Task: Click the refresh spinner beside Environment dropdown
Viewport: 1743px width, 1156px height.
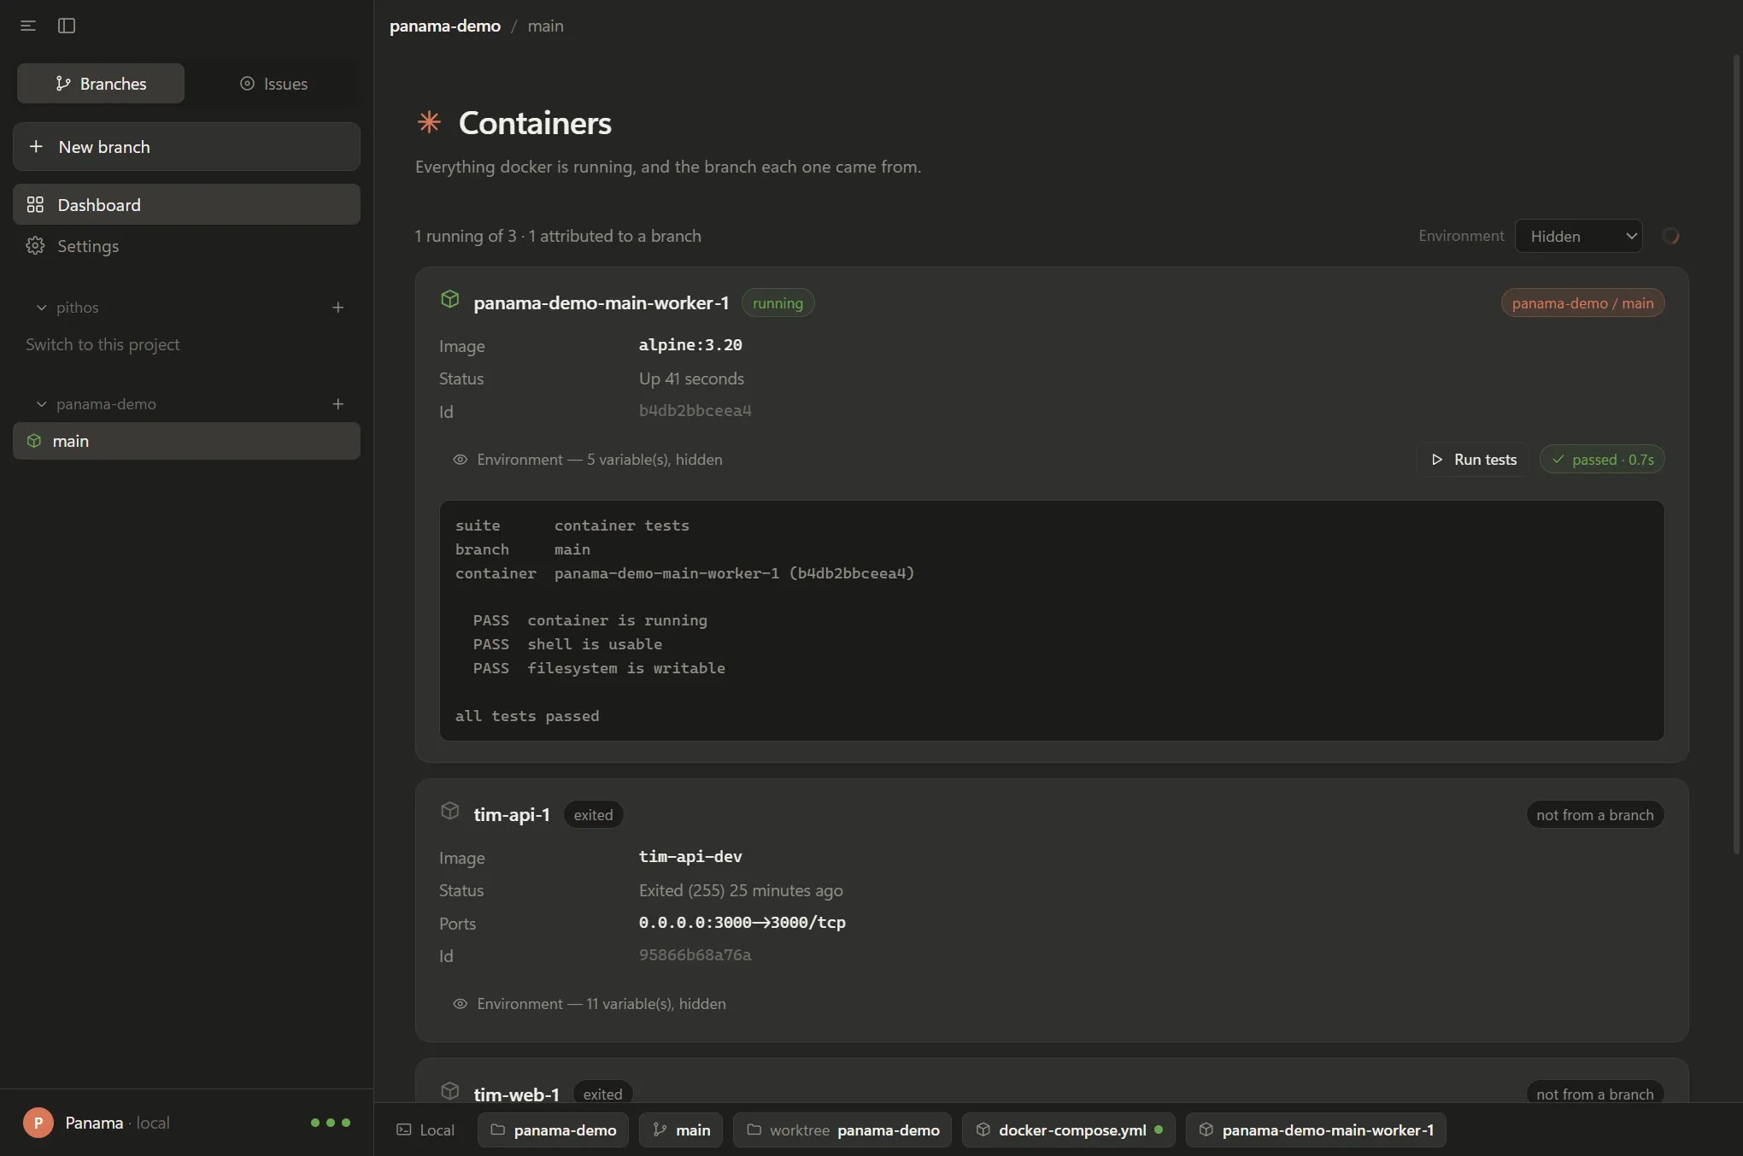Action: (1671, 236)
